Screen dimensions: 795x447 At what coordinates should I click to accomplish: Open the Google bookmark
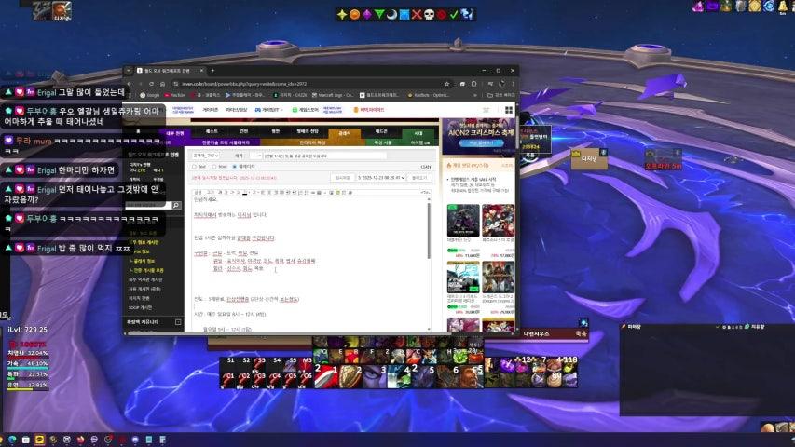point(150,95)
